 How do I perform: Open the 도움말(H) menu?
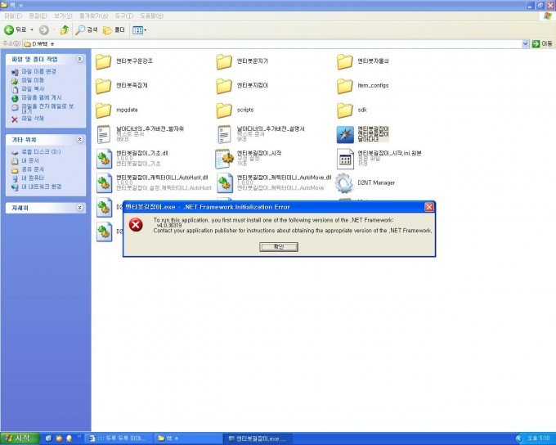[x=152, y=16]
